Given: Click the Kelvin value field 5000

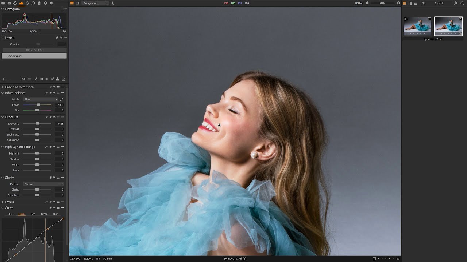Looking at the screenshot, I should pos(59,105).
